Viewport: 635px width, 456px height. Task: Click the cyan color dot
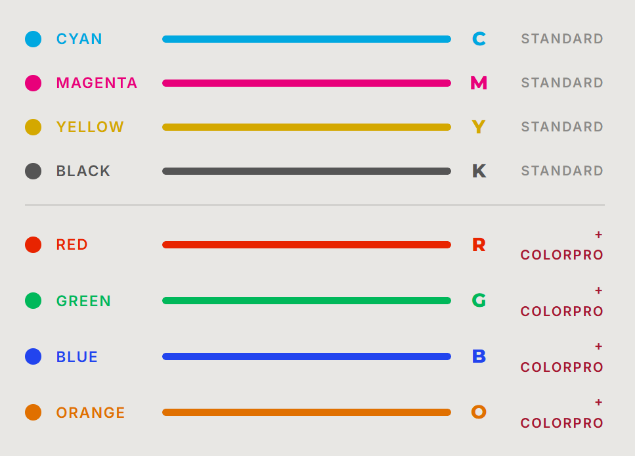(33, 39)
